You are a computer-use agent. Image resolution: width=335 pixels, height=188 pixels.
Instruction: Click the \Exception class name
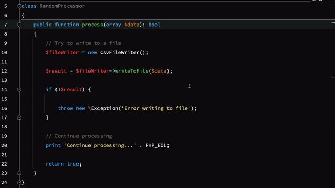click(103, 108)
